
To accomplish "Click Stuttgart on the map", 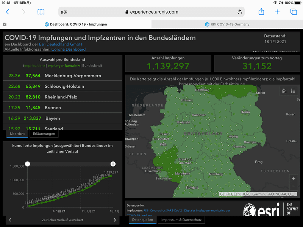I will 192,188.
